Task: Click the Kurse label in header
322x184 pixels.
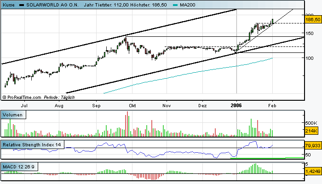Action: click(9, 5)
